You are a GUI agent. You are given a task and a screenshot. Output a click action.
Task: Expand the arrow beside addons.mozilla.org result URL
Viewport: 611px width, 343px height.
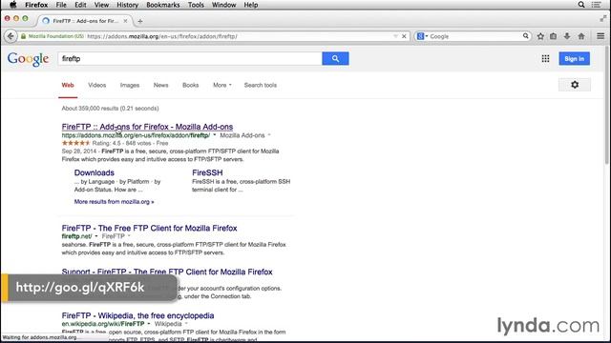point(214,135)
